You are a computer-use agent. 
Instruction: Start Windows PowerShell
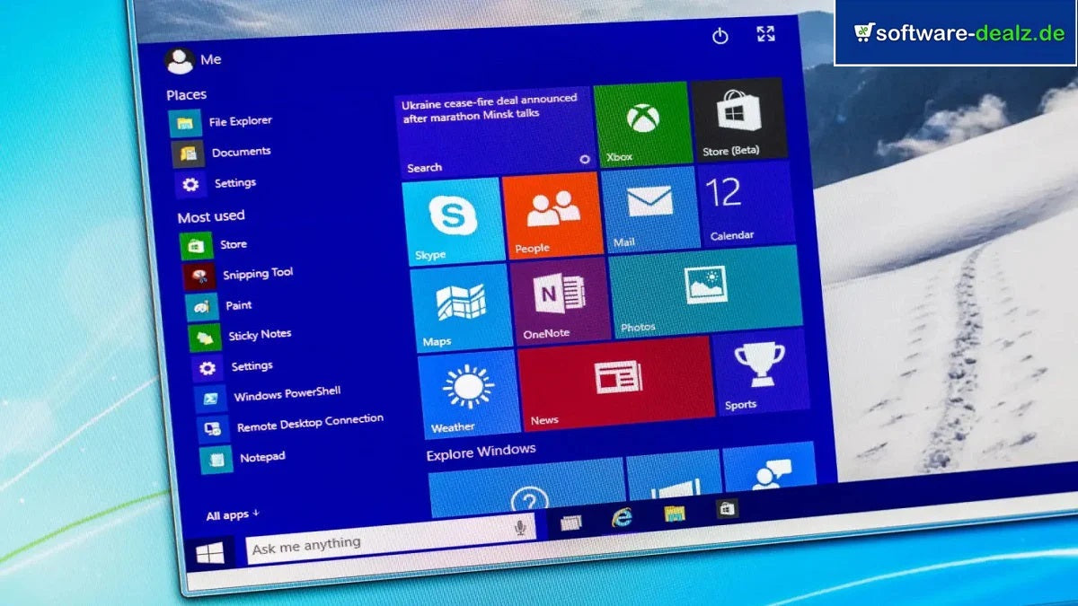click(286, 391)
